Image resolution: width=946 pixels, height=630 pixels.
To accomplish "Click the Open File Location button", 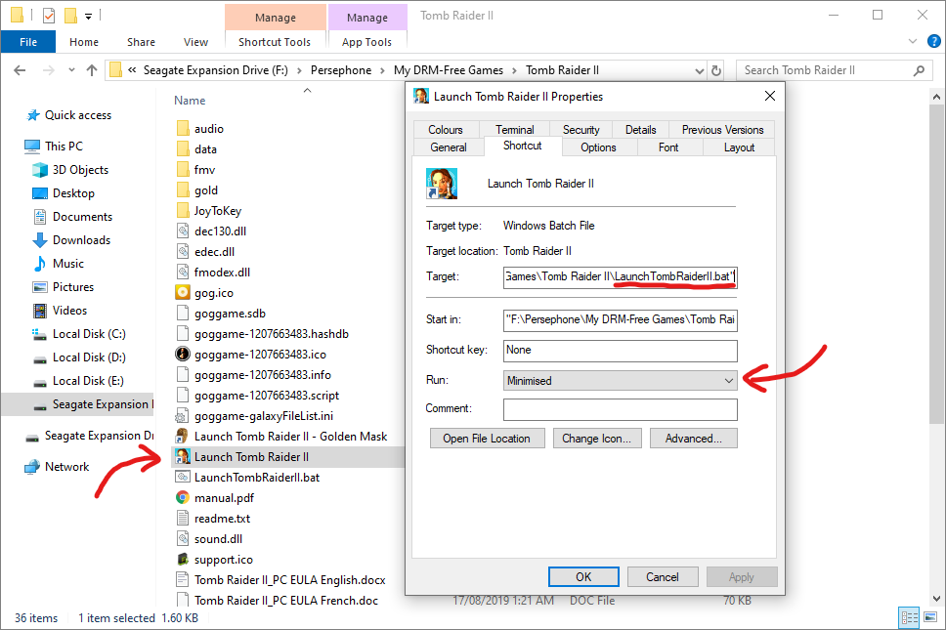I will click(486, 439).
